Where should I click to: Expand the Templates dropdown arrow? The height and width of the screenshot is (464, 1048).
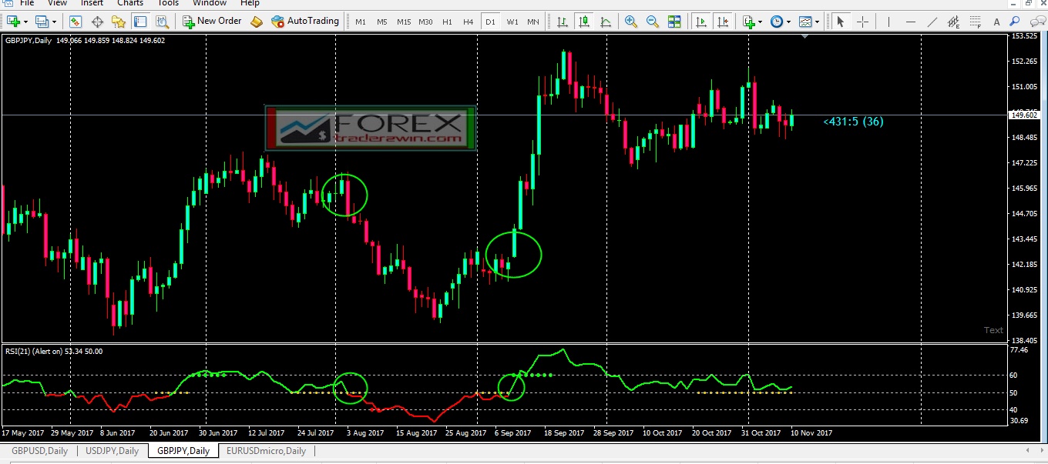(x=818, y=22)
